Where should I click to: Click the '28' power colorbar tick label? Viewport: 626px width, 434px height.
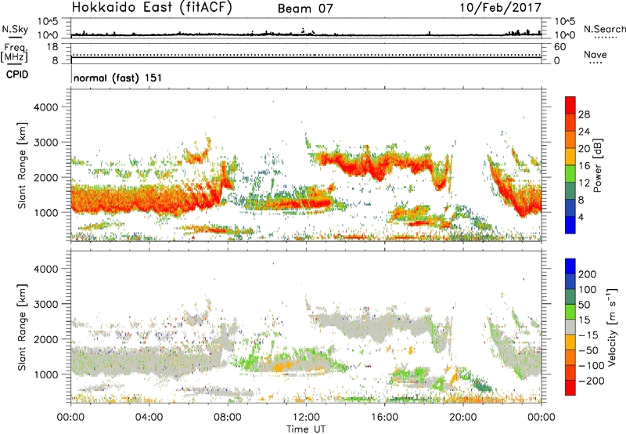[584, 114]
